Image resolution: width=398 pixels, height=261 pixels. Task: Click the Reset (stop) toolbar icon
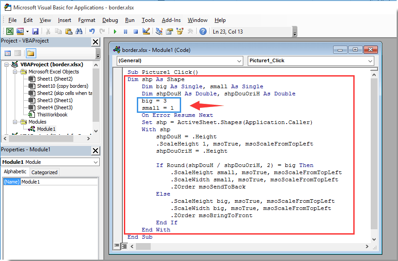(x=135, y=31)
